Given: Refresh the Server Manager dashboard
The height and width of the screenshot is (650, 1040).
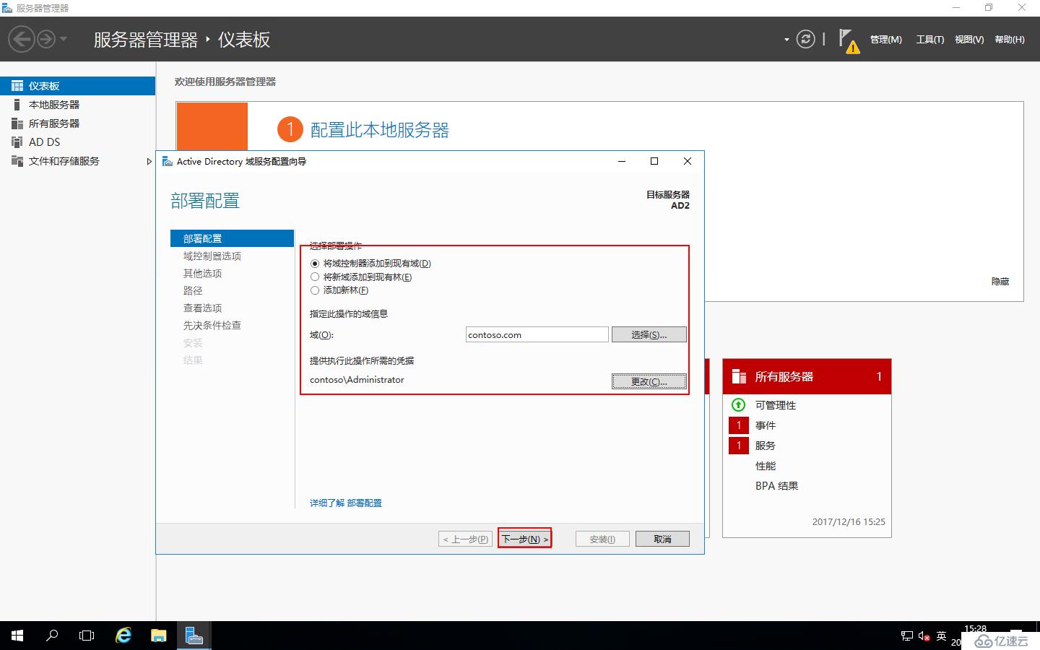Looking at the screenshot, I should tap(805, 39).
